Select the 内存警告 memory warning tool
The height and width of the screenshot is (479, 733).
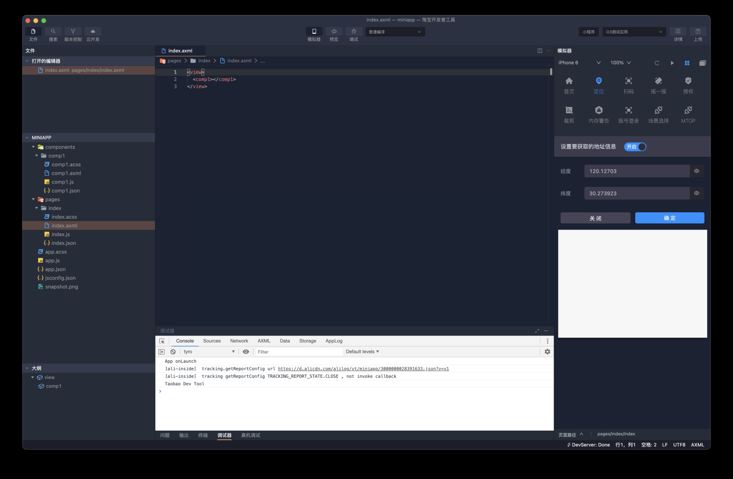(599, 114)
